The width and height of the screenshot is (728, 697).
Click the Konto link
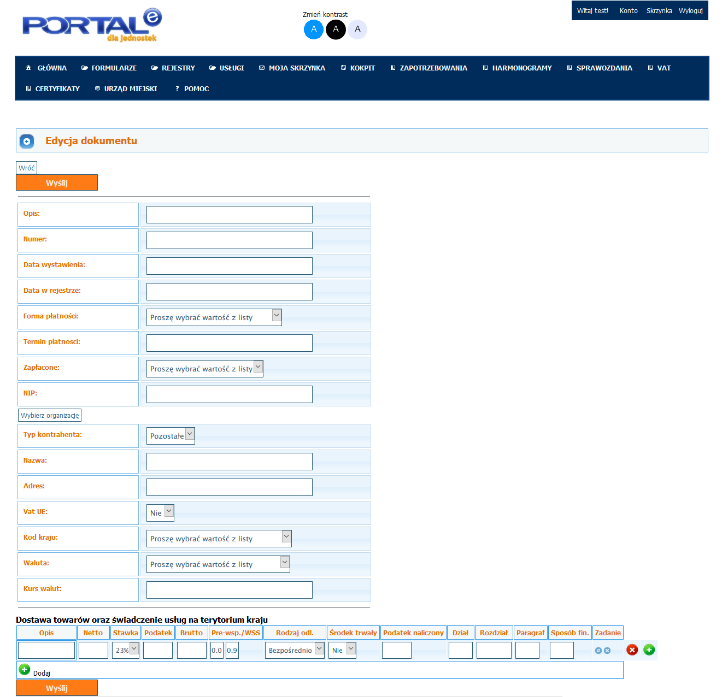(629, 11)
